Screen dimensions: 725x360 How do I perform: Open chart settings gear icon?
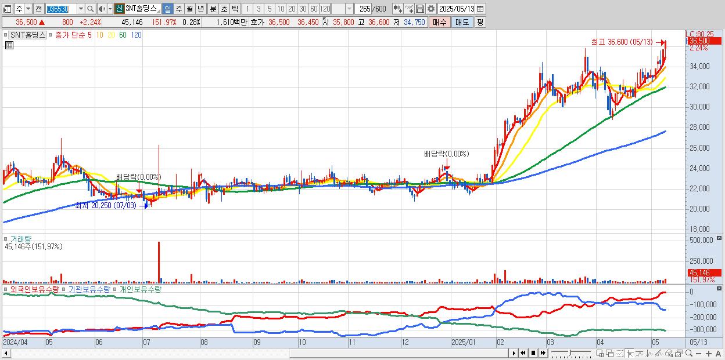[x=431, y=9]
